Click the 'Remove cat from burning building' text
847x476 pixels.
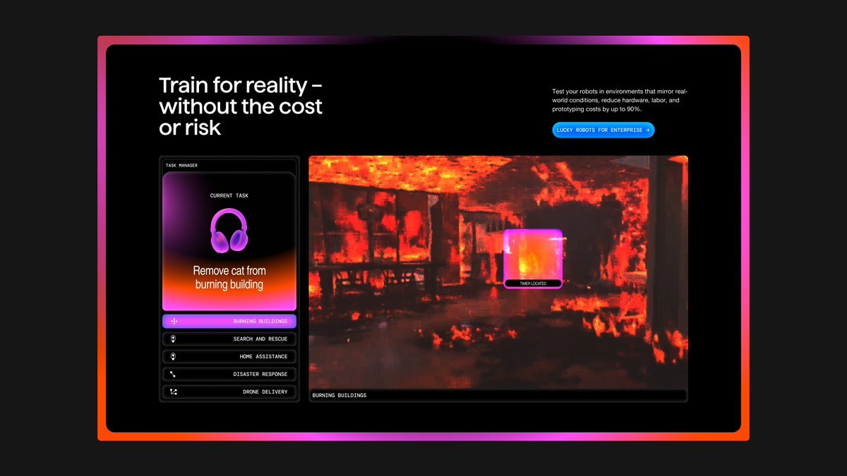coord(229,278)
